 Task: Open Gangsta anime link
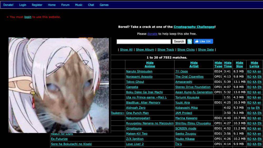coord(132,87)
